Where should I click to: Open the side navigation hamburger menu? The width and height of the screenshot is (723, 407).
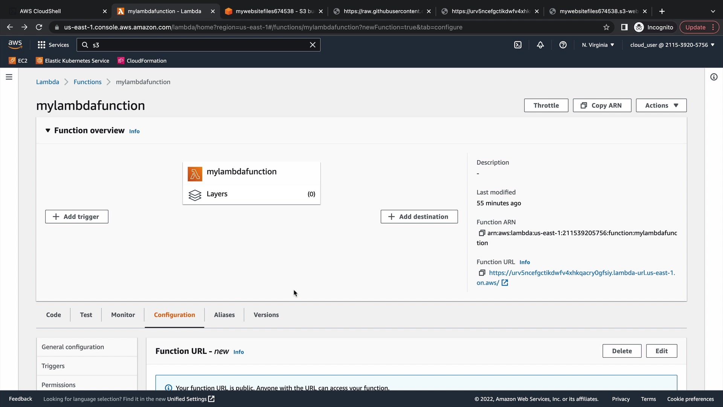[x=9, y=77]
